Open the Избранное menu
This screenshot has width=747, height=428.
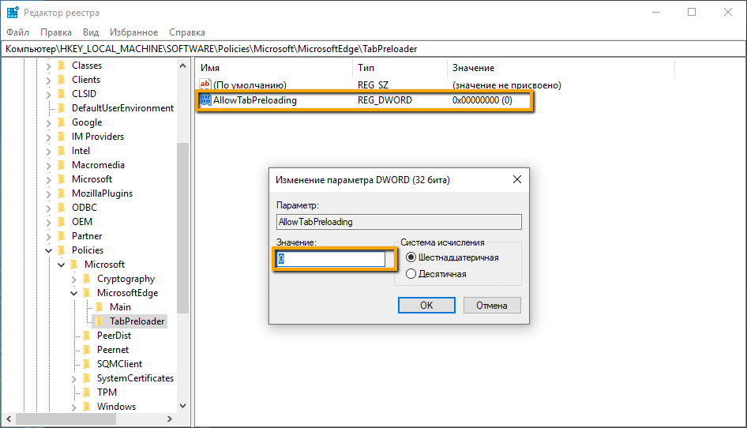(134, 32)
